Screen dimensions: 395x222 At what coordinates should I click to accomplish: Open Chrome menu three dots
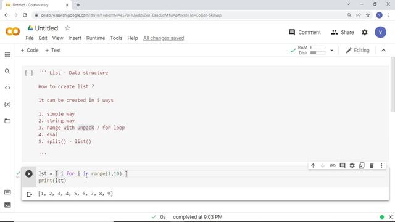pos(389,15)
